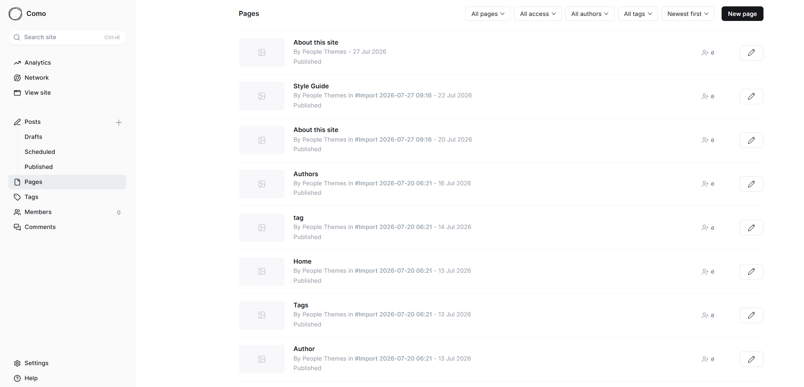Open the All tags filter
Viewport: 804px width, 387px height.
(x=638, y=14)
